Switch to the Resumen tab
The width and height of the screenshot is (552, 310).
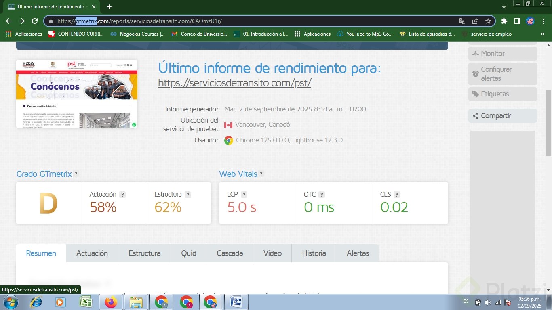(41, 253)
